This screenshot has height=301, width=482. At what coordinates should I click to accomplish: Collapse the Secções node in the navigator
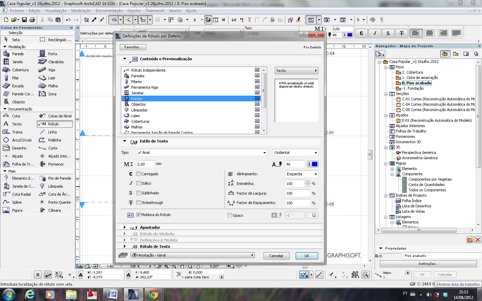coord(386,94)
